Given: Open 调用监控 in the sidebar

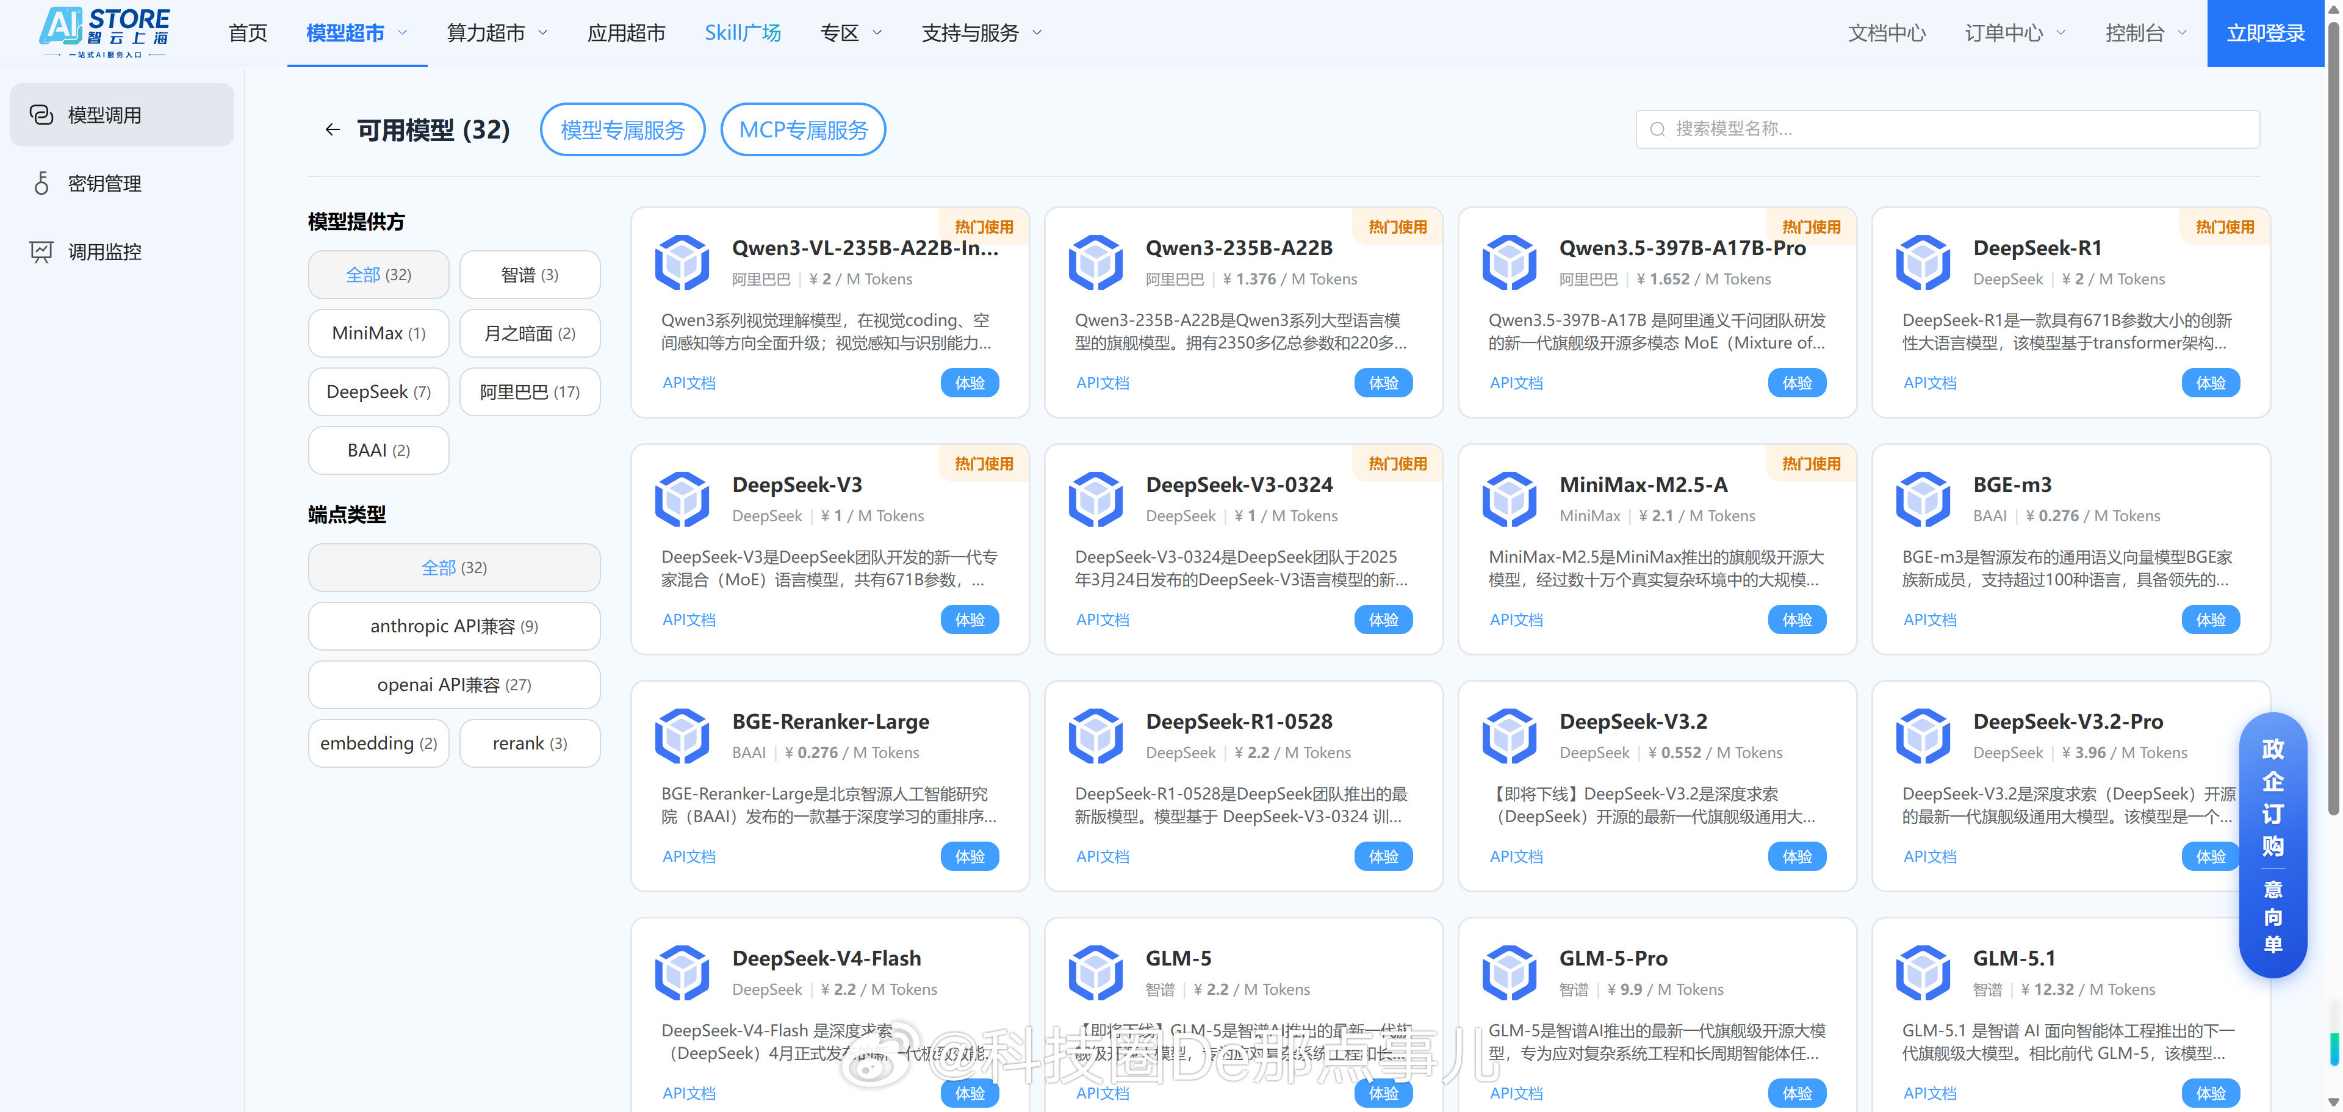Looking at the screenshot, I should point(122,252).
